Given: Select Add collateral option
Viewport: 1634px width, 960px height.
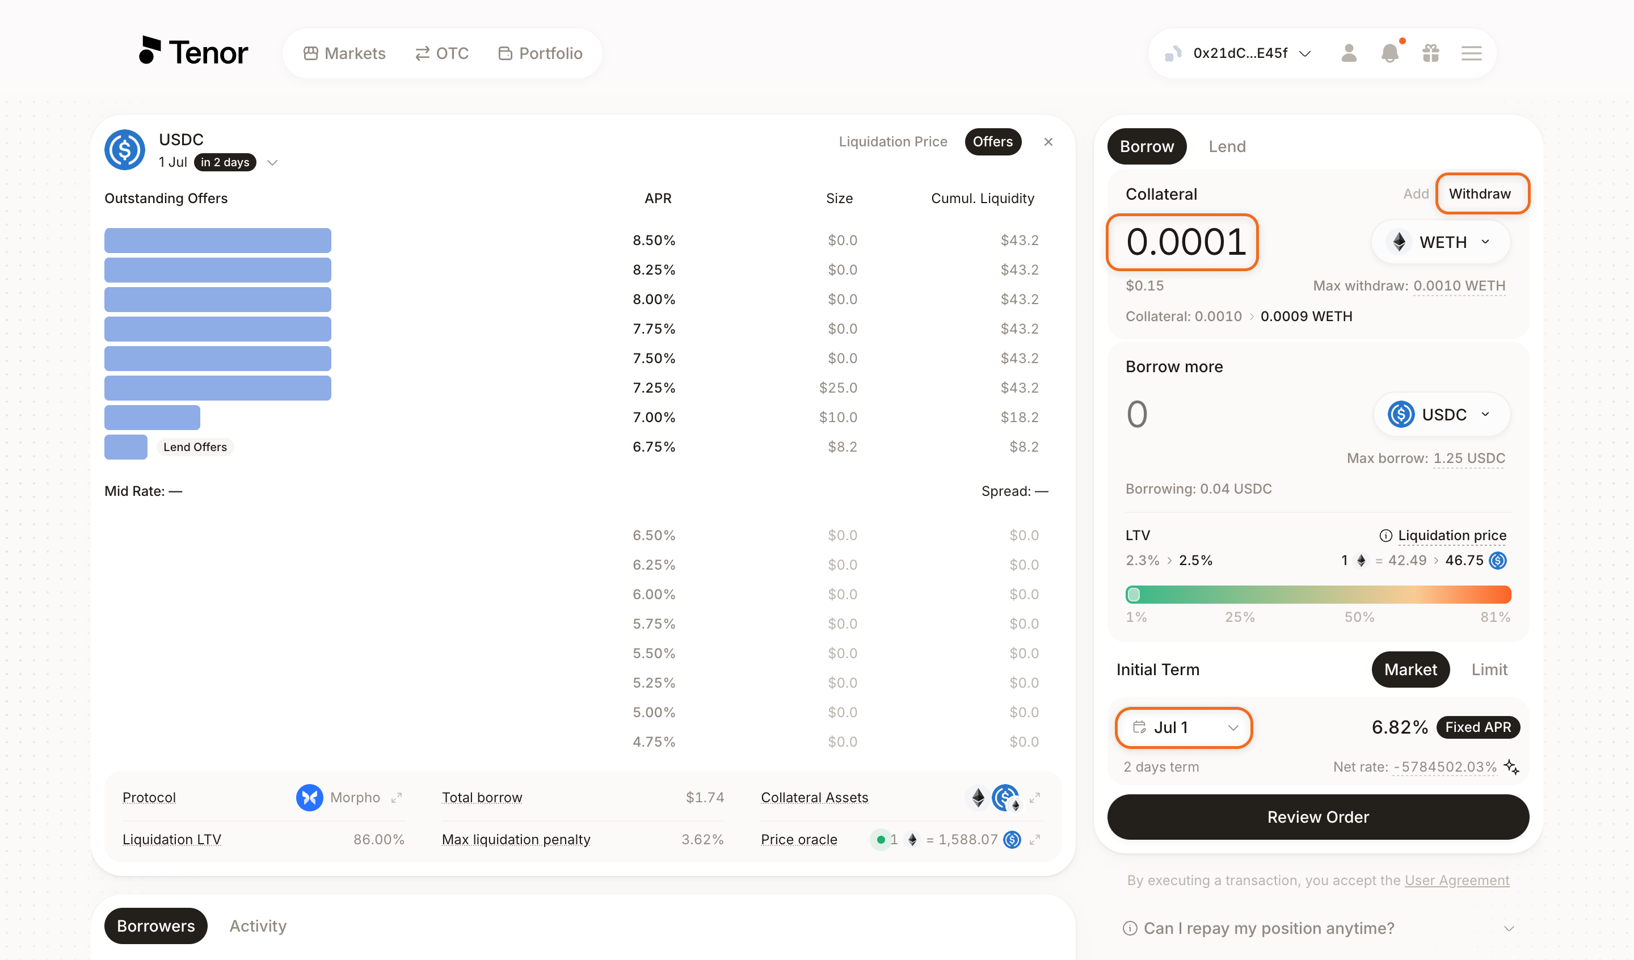Looking at the screenshot, I should [x=1416, y=193].
